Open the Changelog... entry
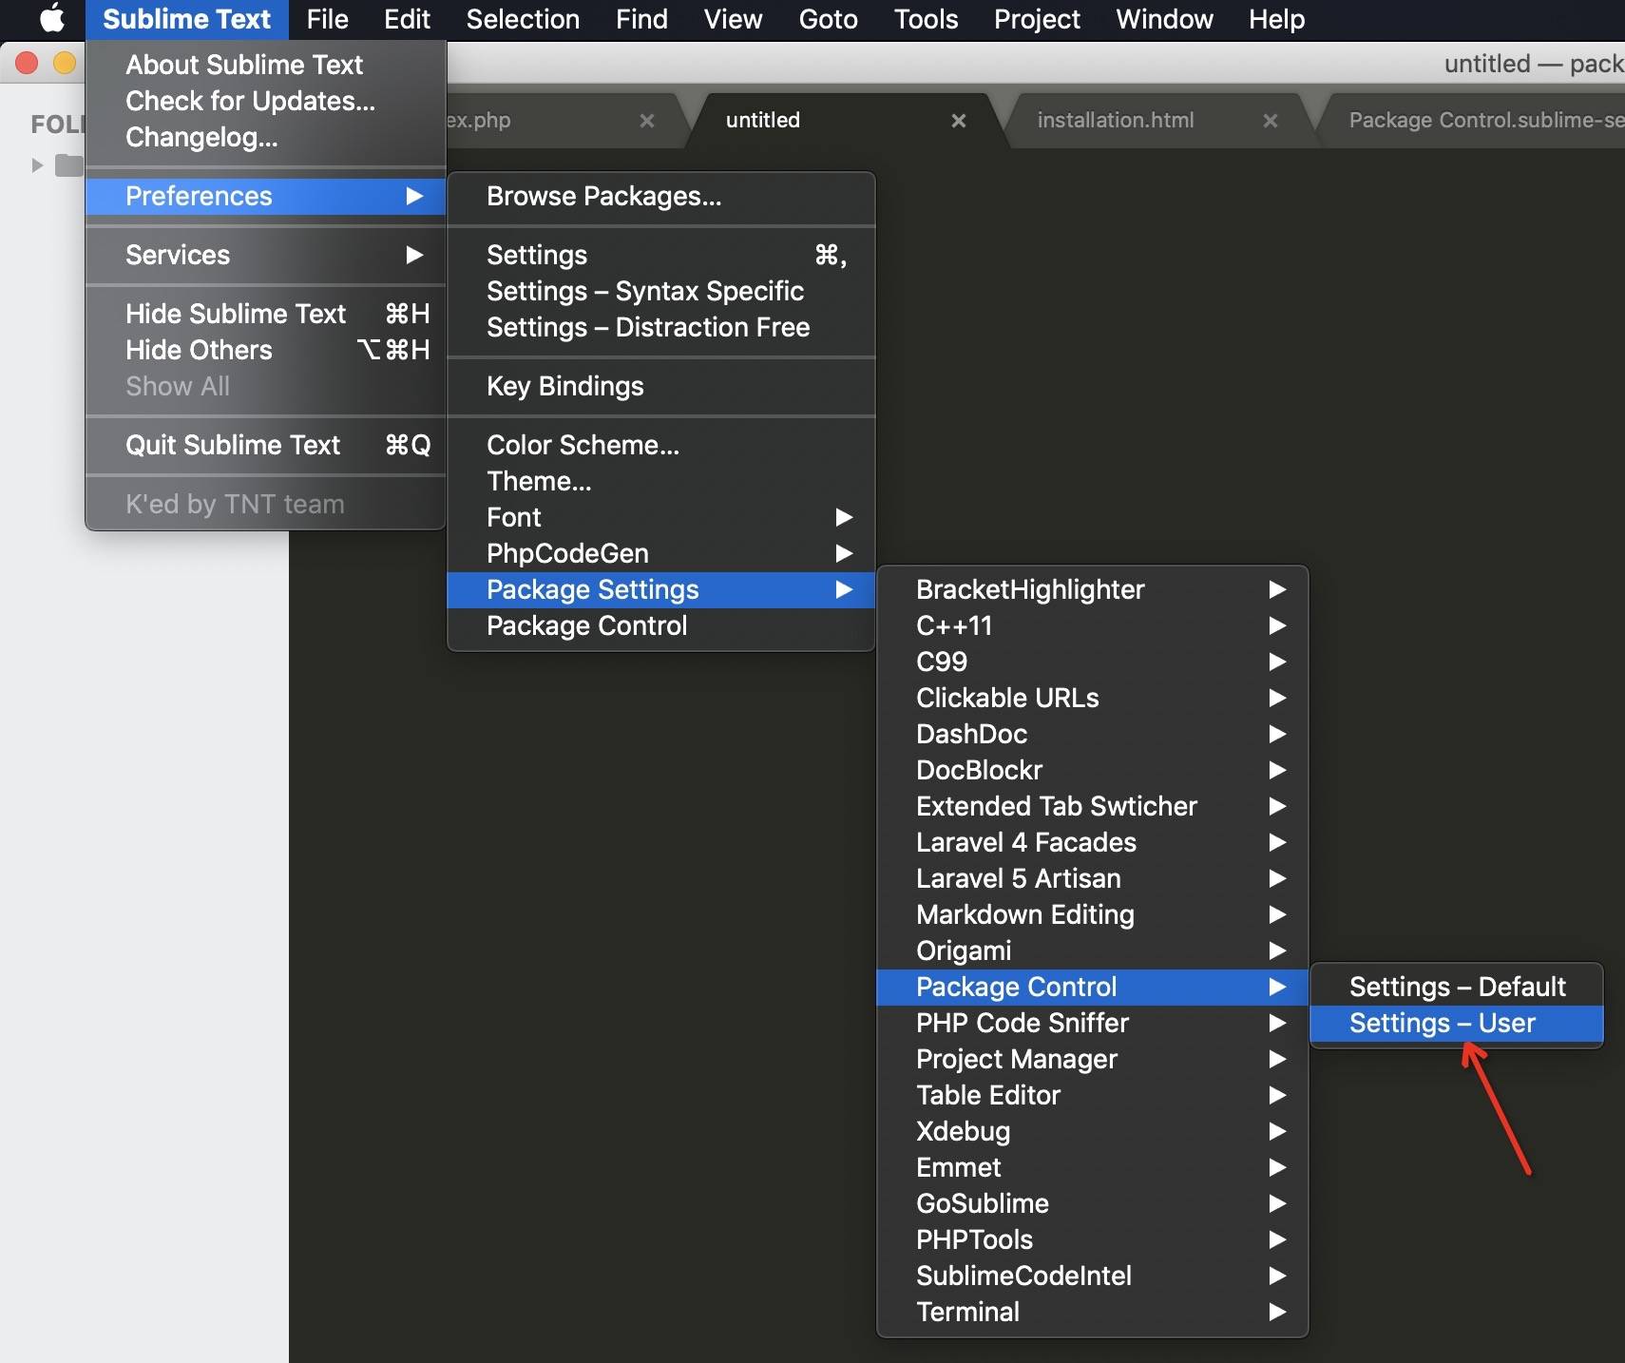The image size is (1625, 1363). coord(266,137)
